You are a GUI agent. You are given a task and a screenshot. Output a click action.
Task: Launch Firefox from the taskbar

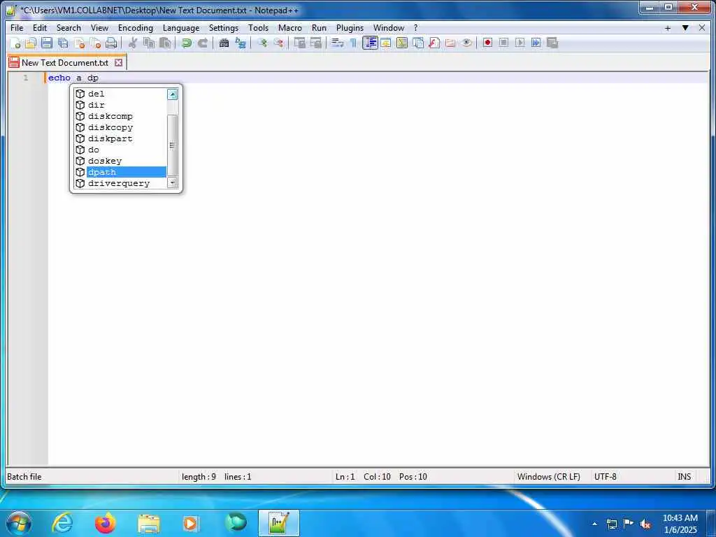click(x=106, y=523)
